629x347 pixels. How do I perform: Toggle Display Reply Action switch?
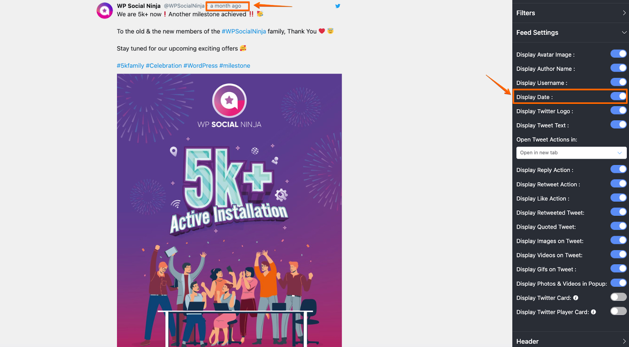(x=618, y=169)
